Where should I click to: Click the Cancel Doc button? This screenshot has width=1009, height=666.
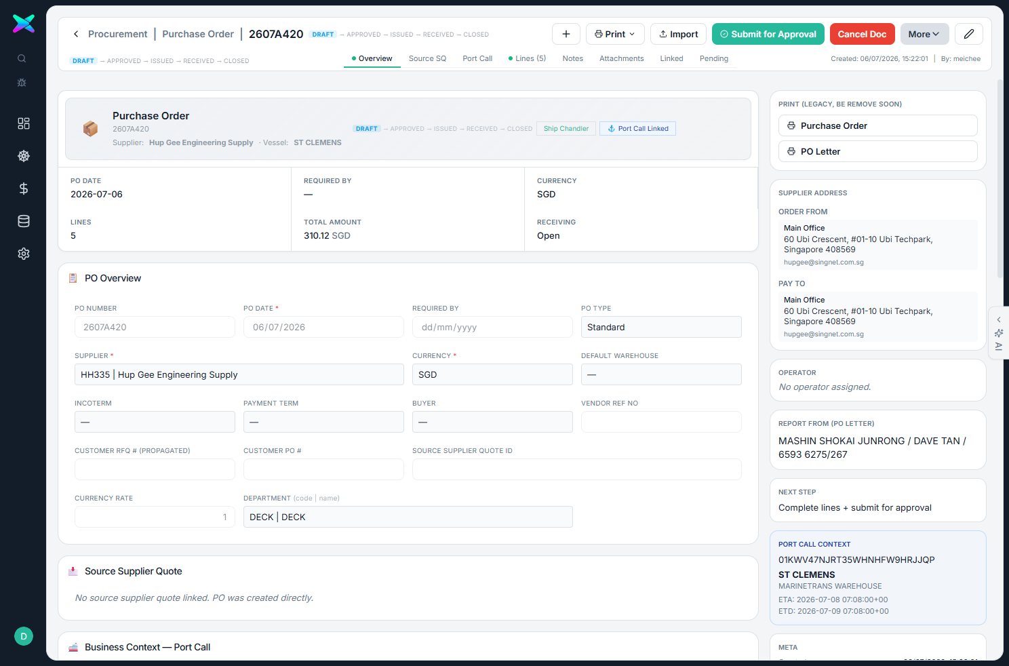(x=863, y=34)
